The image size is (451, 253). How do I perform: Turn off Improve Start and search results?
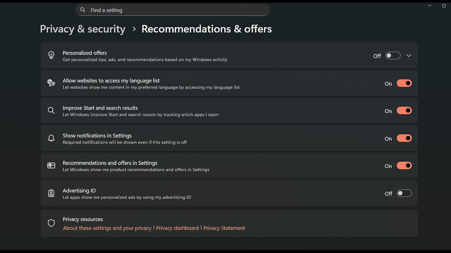(x=404, y=110)
